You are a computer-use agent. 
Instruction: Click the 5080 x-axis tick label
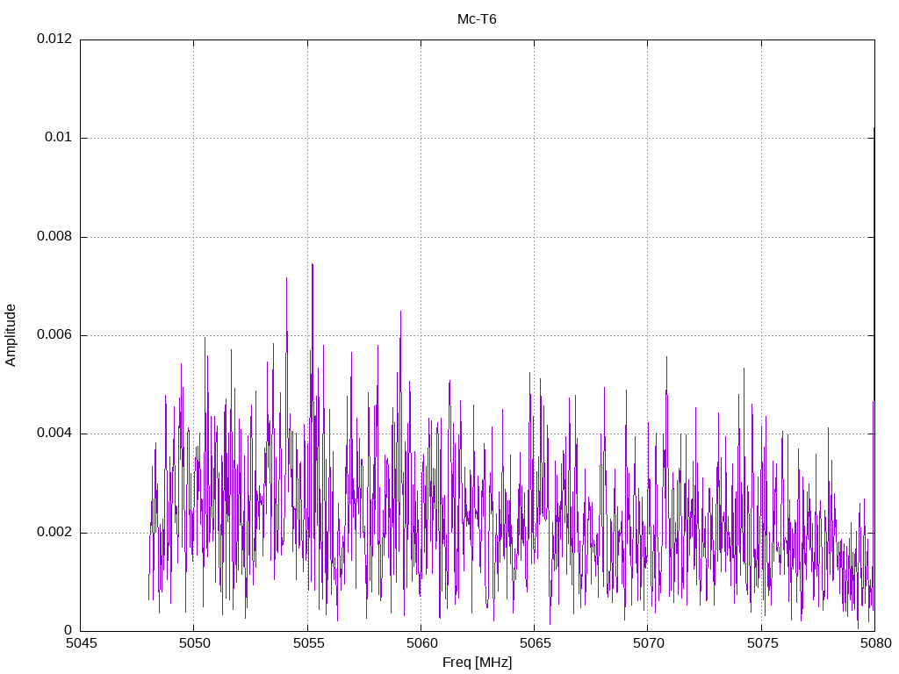[x=876, y=643]
